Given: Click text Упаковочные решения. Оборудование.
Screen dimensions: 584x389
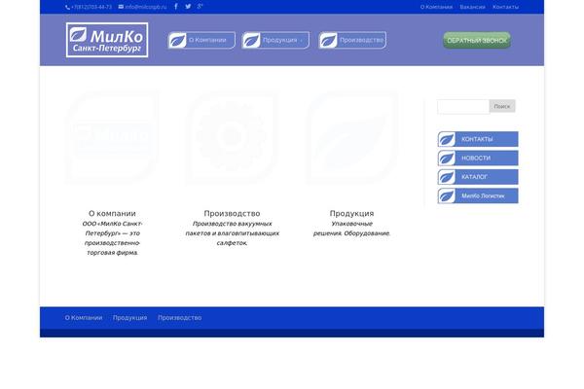Looking at the screenshot, I should pyautogui.click(x=351, y=229).
